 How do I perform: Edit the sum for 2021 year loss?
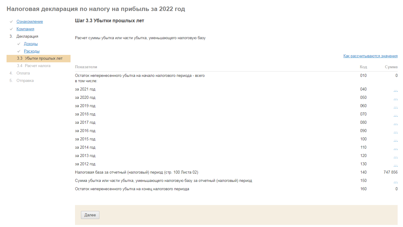tap(395, 90)
